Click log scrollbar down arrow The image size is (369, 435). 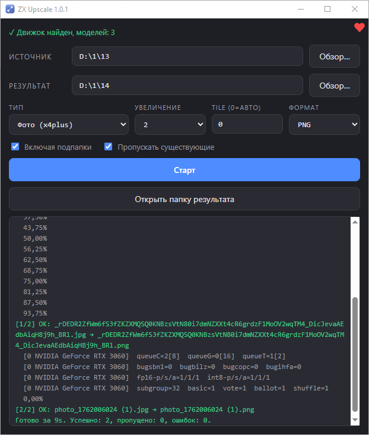coord(355,420)
